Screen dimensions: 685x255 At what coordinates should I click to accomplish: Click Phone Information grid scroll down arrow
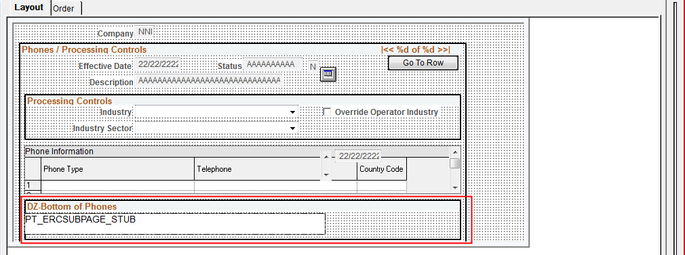tap(455, 188)
